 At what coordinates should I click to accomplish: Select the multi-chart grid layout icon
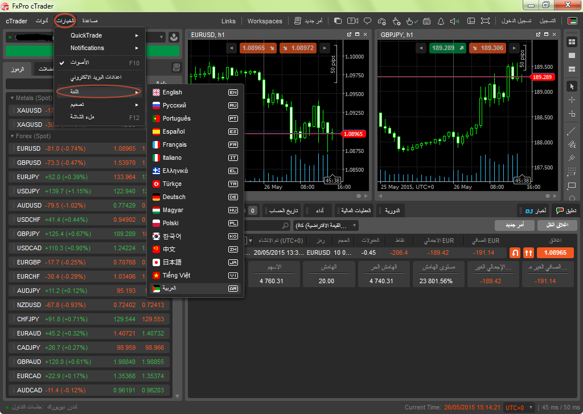[572, 42]
